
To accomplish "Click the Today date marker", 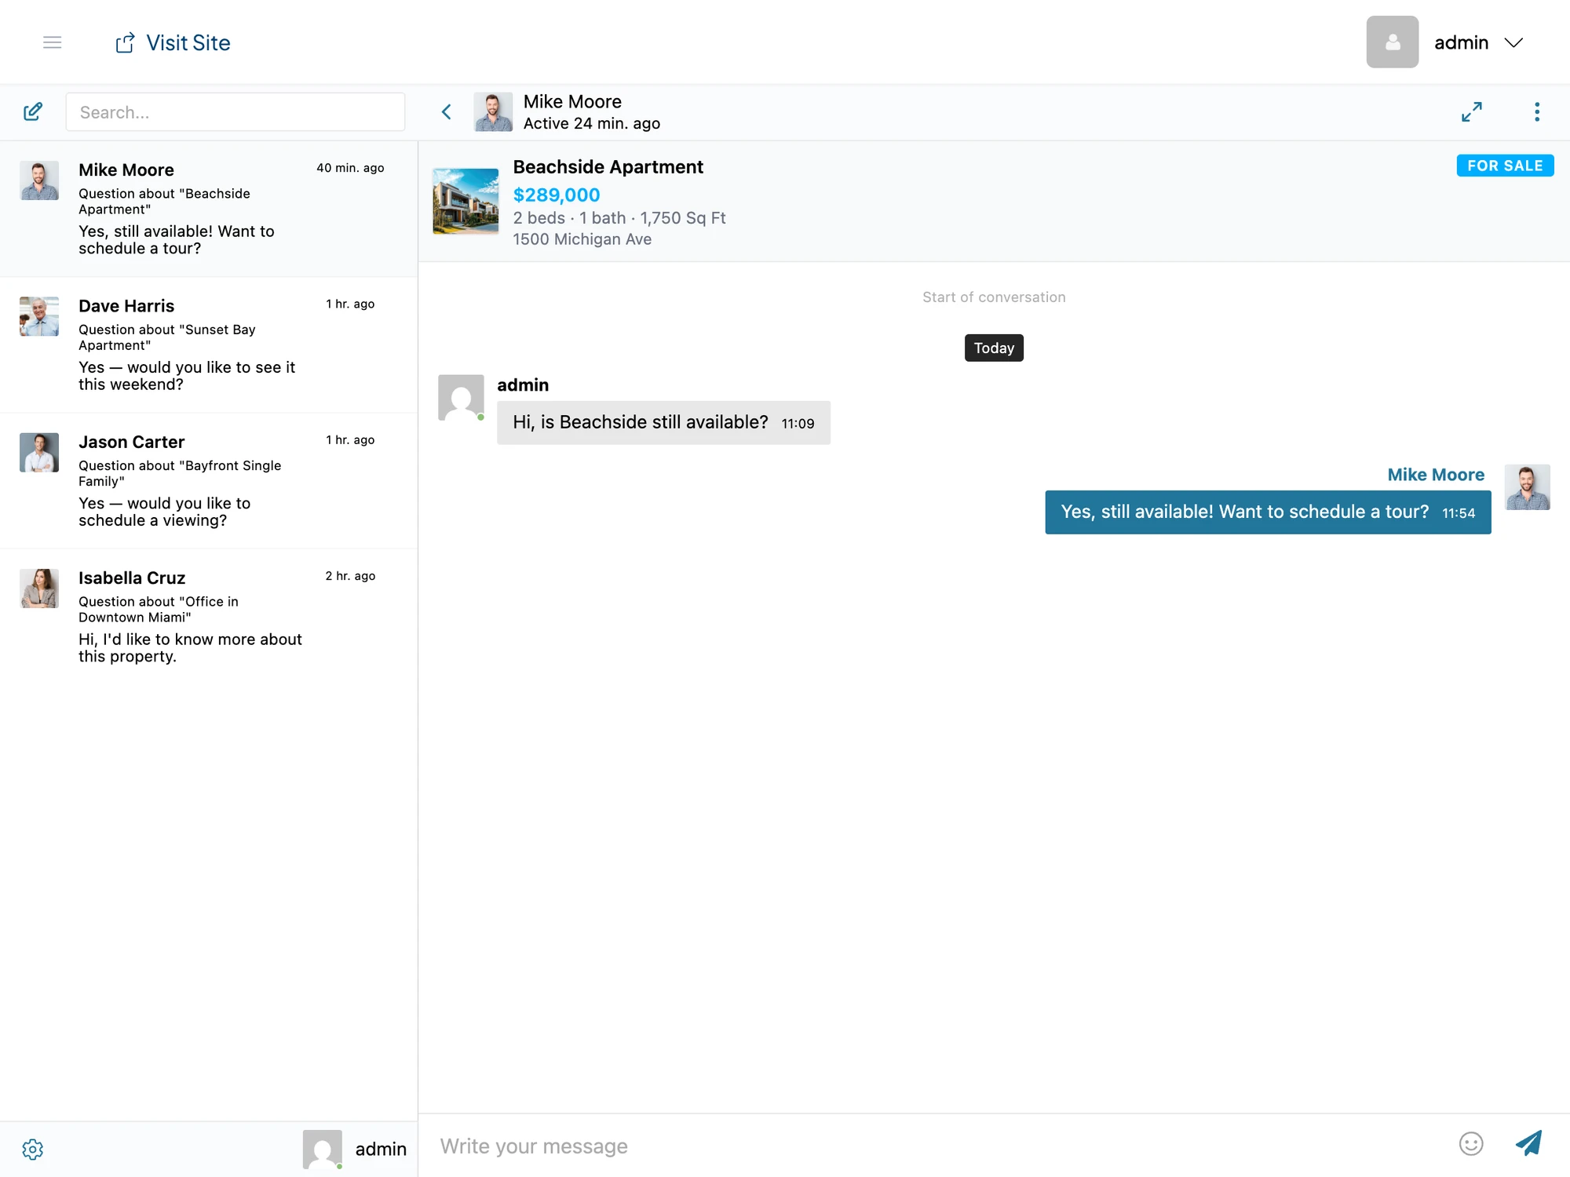I will 994,348.
